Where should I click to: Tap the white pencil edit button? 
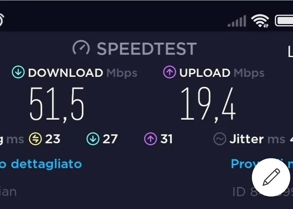point(271,177)
